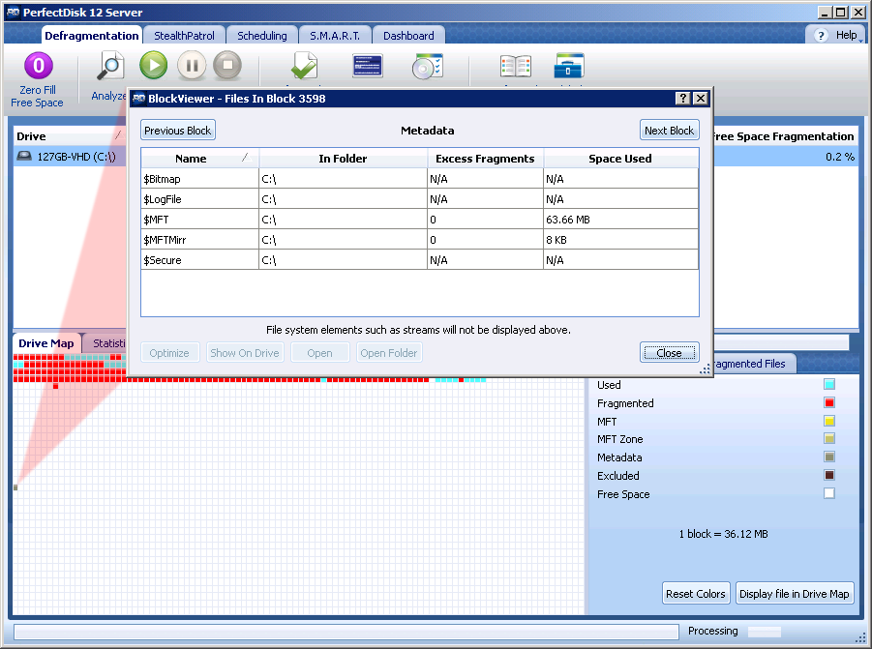Close the BlockViewer dialog with the X
The height and width of the screenshot is (649, 872).
pos(701,99)
